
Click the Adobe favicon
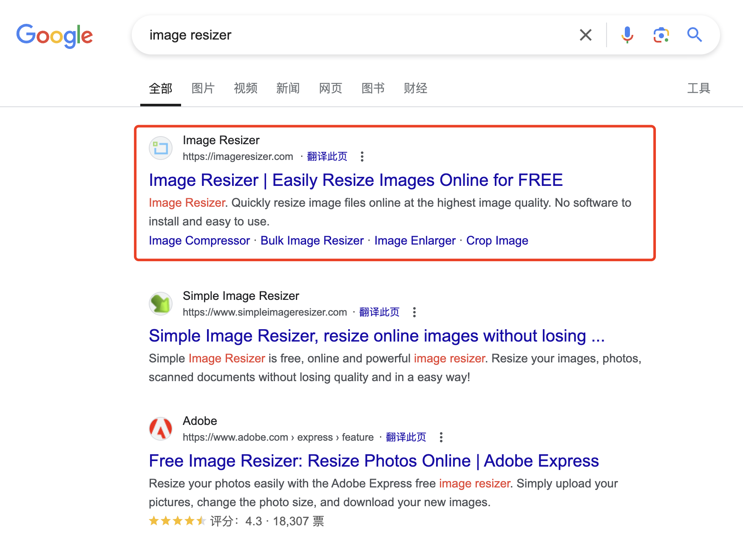[x=161, y=429]
